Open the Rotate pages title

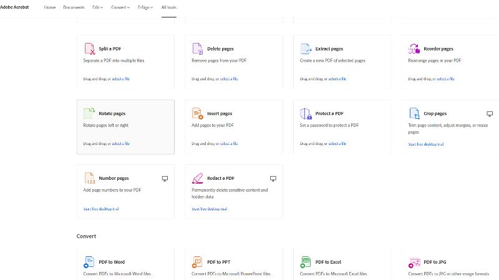112,113
